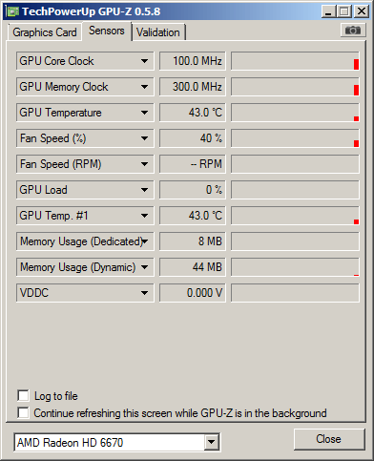Enable the Log to file checkbox
This screenshot has width=374, height=461.
23,396
